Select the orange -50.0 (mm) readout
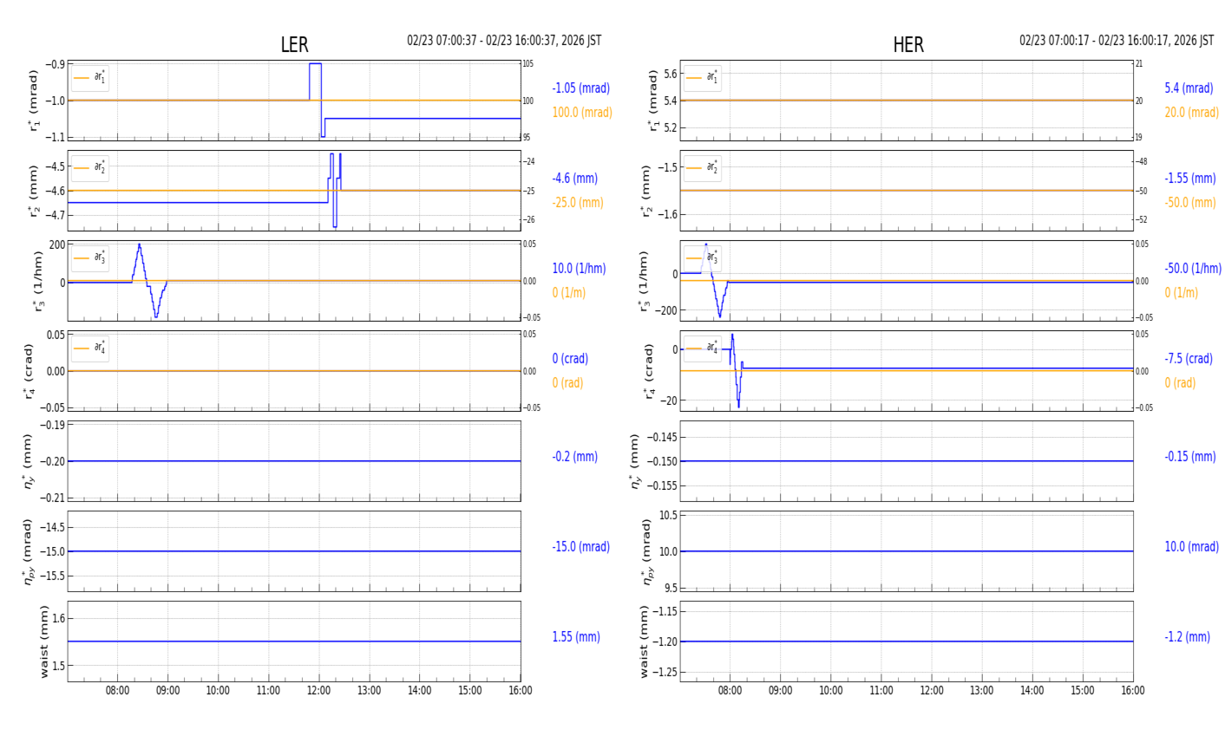 [x=1189, y=203]
